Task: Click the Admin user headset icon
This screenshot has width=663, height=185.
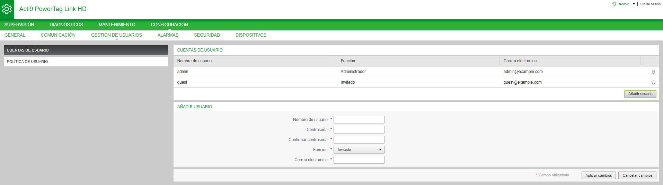Action: [614, 4]
